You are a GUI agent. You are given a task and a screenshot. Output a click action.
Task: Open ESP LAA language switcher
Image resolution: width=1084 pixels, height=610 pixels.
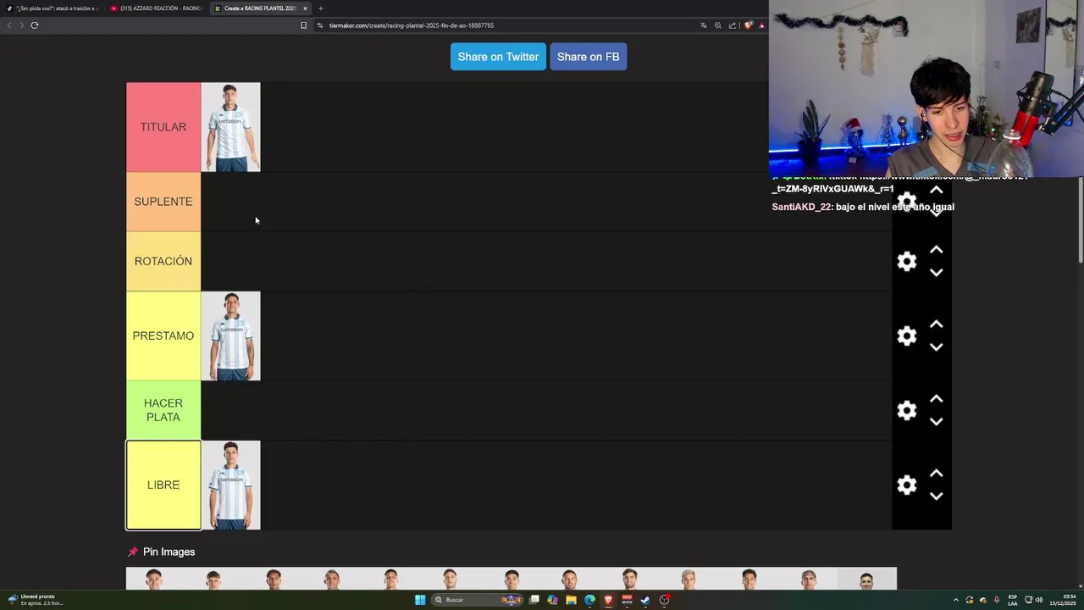(x=1013, y=600)
